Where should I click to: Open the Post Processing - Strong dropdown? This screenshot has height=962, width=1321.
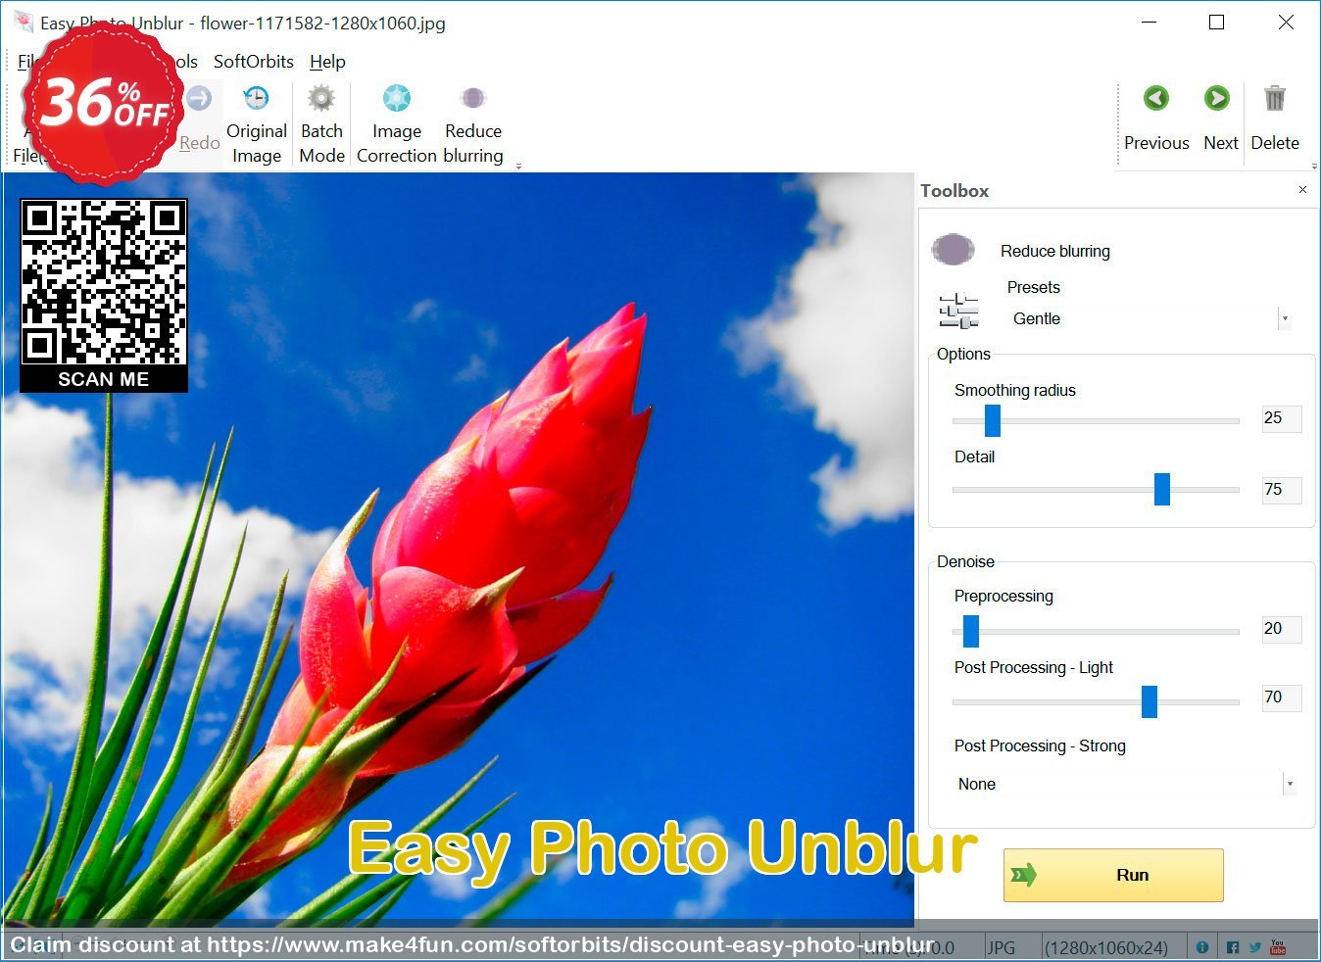[x=1125, y=784]
